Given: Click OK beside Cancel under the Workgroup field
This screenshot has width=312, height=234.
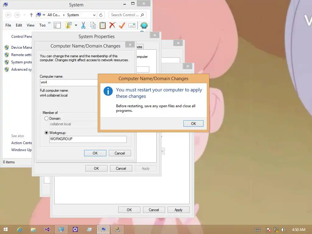Looking at the screenshot, I should [x=95, y=153].
